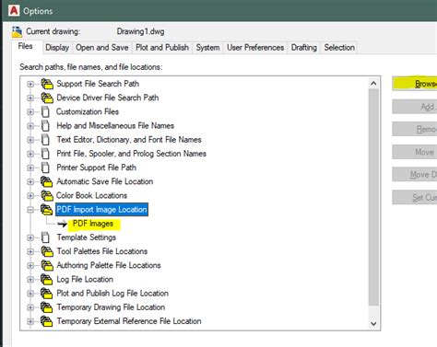Collapse the PDF Import Image Location node
This screenshot has height=347, width=437.
point(30,210)
